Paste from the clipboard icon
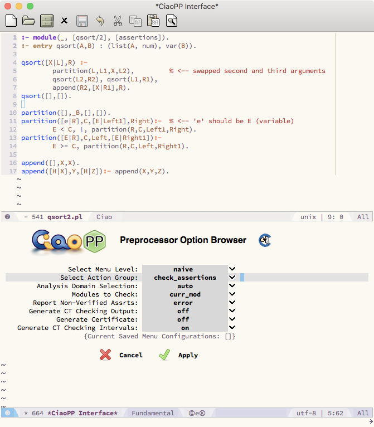This screenshot has height=427, width=374. pyautogui.click(x=153, y=21)
